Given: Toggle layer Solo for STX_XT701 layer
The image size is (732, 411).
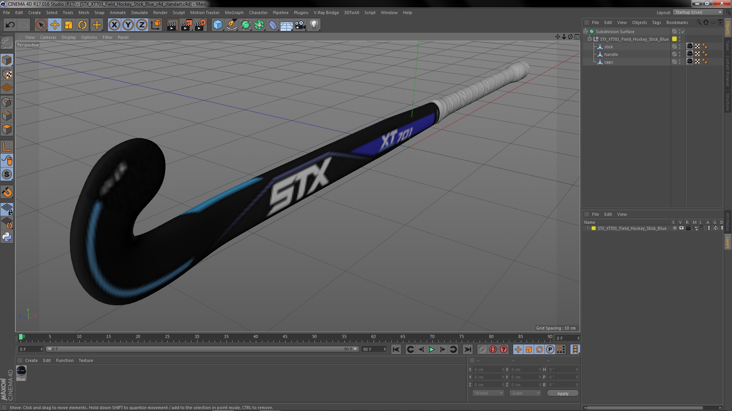Looking at the screenshot, I should [674, 228].
